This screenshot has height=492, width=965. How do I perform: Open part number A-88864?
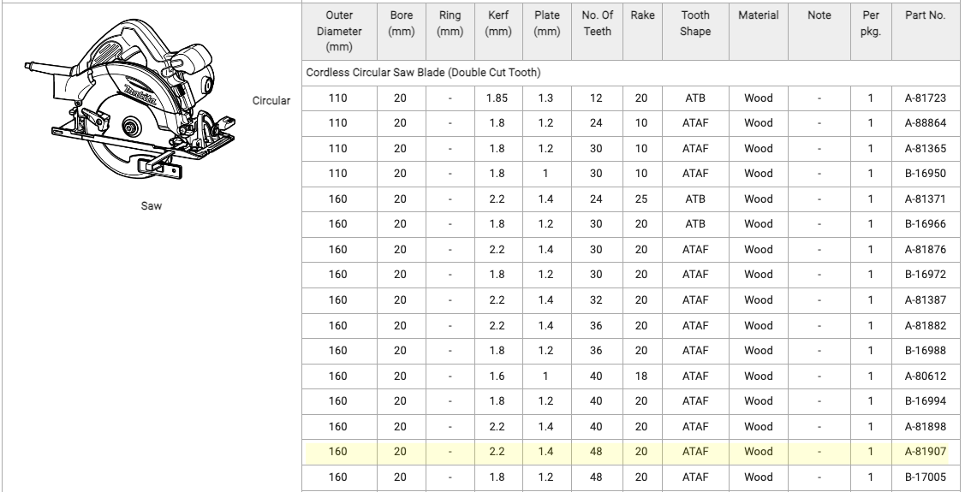(x=925, y=122)
